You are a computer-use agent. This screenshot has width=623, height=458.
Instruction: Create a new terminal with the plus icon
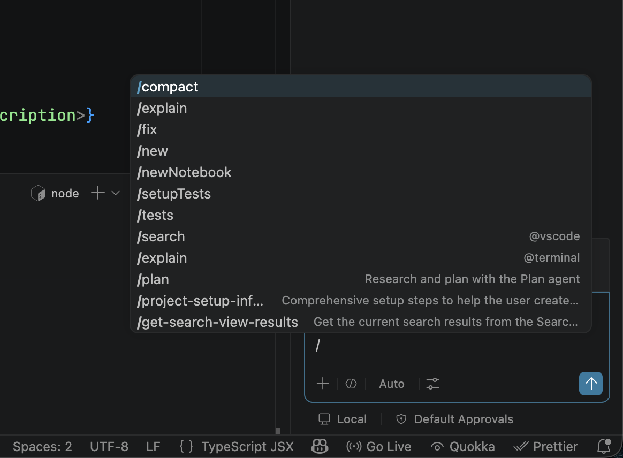pos(98,193)
